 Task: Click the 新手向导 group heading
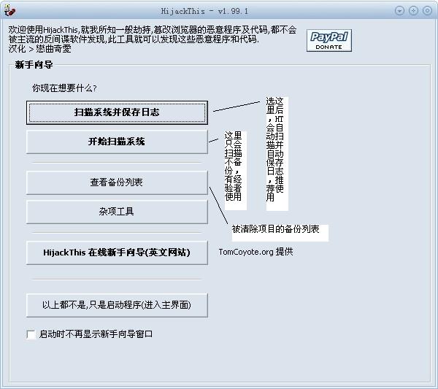[34, 65]
